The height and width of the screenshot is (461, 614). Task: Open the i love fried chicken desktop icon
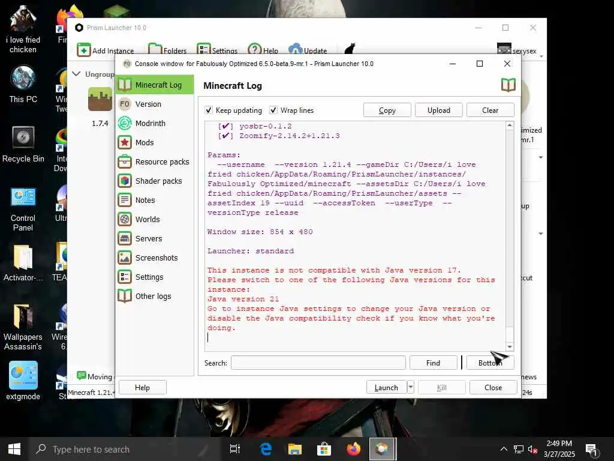[23, 30]
